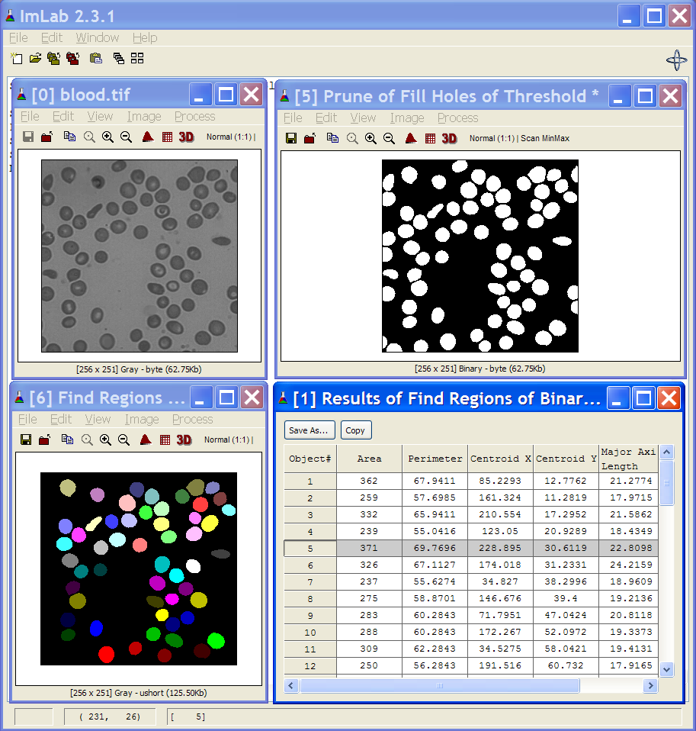Click the New image icon in main toolbar

coord(17,58)
